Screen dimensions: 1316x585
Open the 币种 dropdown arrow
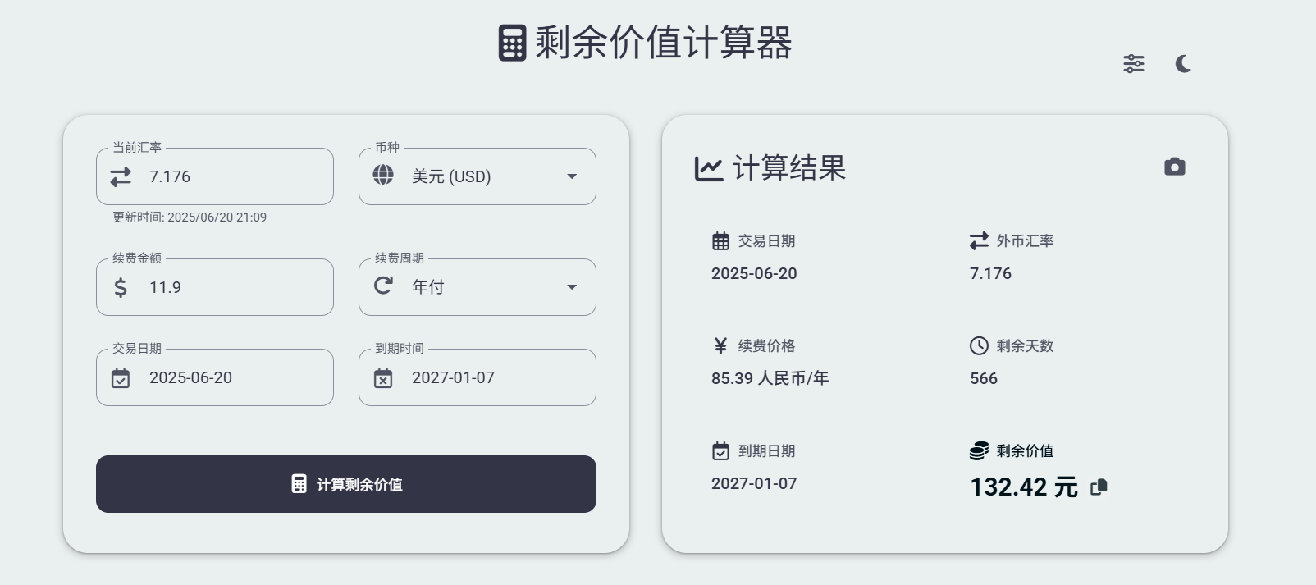572,176
